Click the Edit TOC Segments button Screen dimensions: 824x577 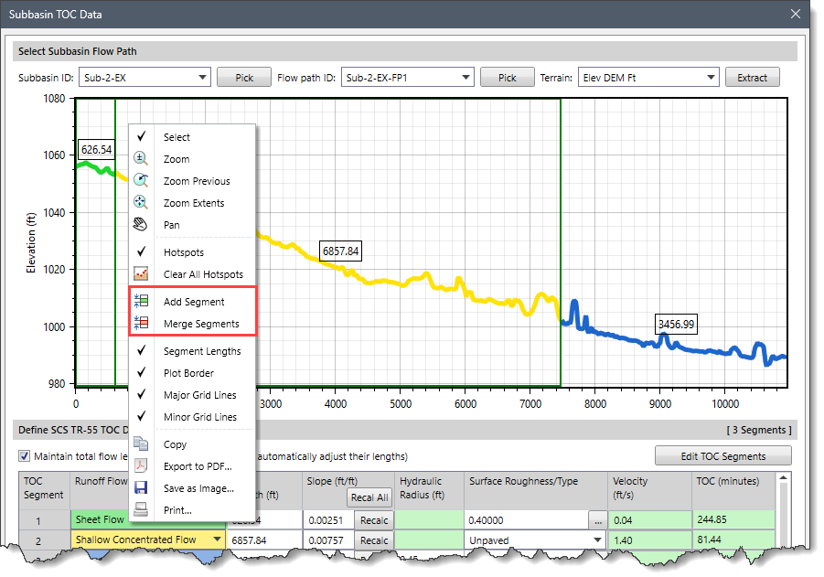(722, 456)
